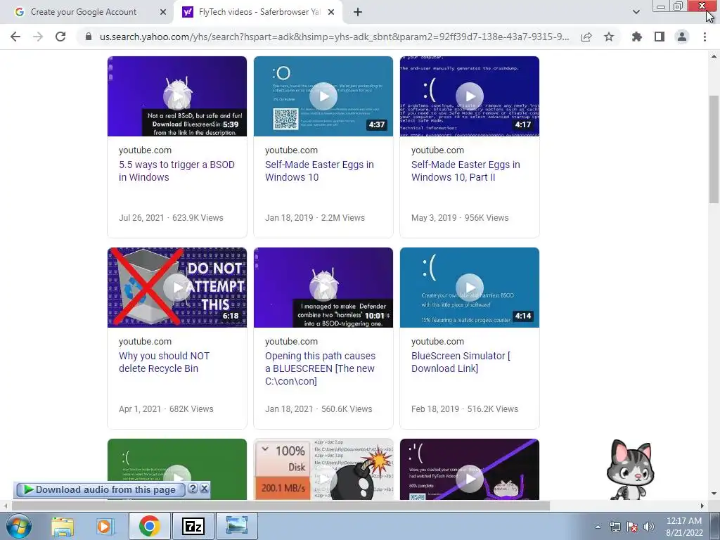The height and width of the screenshot is (540, 720).
Task: Play Self-Made Easter Eggs 4:37 video thumbnail
Action: pyautogui.click(x=323, y=96)
